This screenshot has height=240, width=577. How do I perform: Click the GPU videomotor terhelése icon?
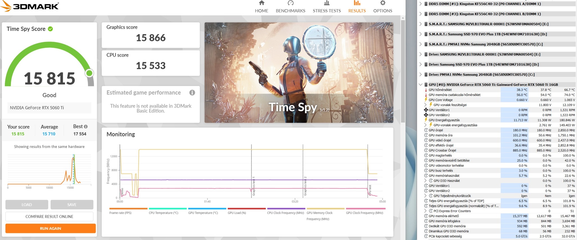click(426, 166)
